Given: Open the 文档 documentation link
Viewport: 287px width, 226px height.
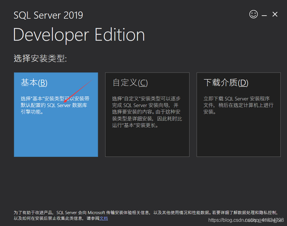Looking at the screenshot, I should click(x=104, y=218).
